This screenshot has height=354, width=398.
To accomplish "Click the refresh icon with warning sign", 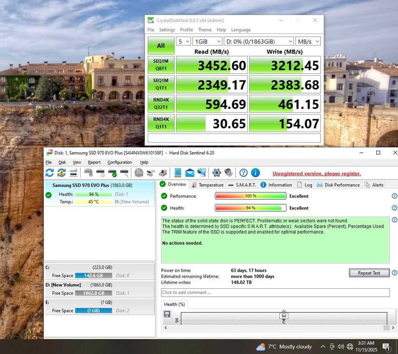I will point(61,173).
